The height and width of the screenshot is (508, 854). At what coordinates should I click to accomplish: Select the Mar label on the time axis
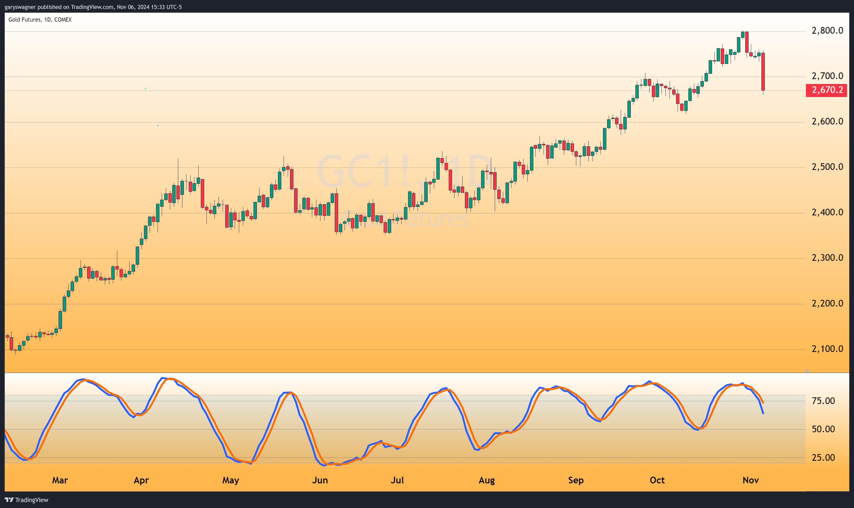60,480
